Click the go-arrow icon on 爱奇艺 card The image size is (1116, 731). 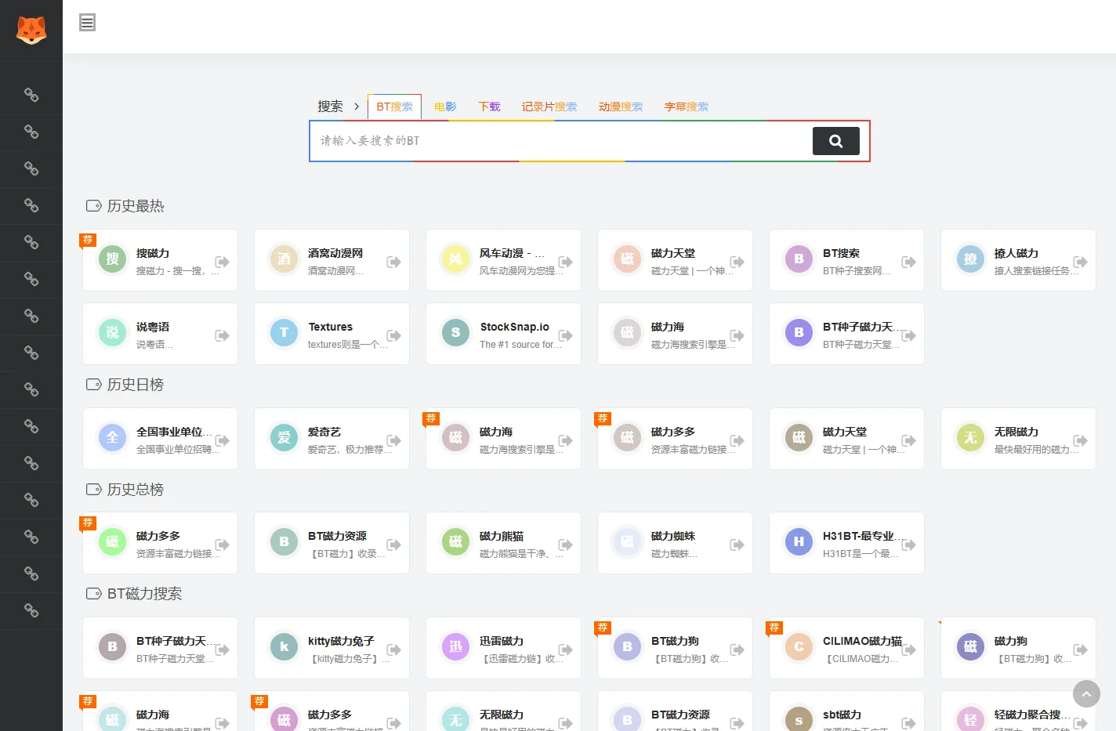click(394, 440)
